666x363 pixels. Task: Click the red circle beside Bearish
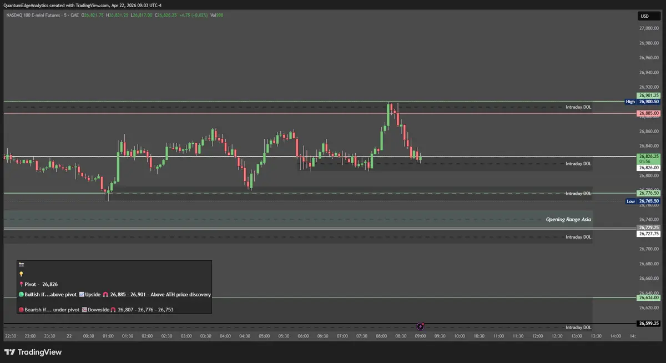pyautogui.click(x=21, y=310)
